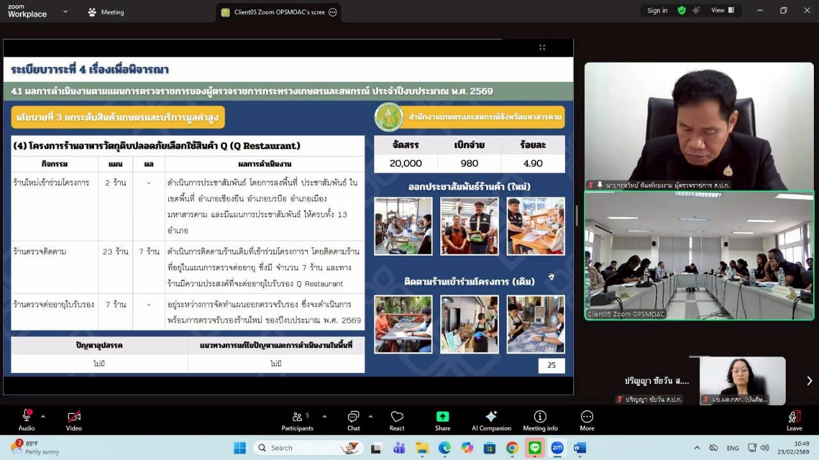Switch to the Meeting tab
The width and height of the screenshot is (819, 460).
(106, 11)
